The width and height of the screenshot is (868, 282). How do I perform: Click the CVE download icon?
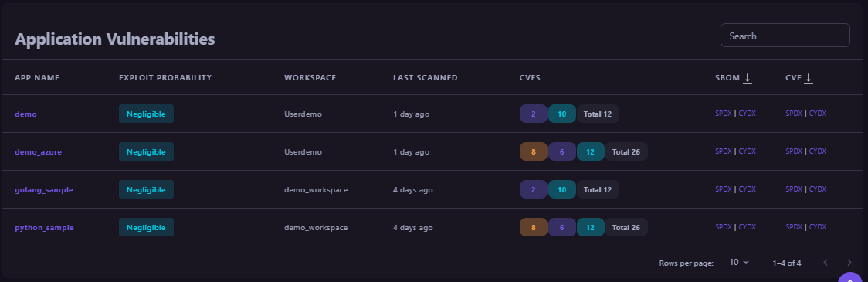click(x=809, y=78)
